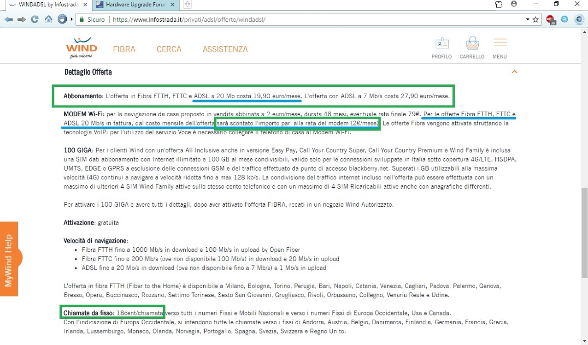Collapse the Dettaglio Offerta section chevron

(515, 72)
